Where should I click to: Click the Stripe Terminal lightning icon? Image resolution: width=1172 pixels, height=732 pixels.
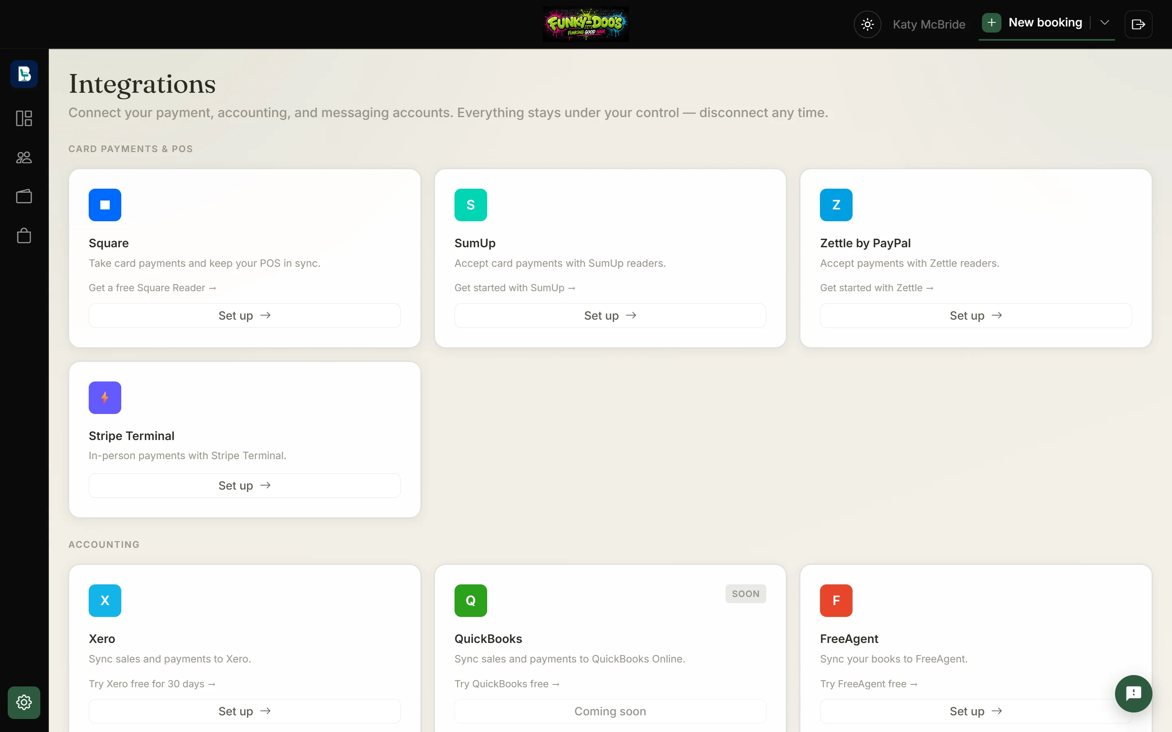(x=105, y=397)
